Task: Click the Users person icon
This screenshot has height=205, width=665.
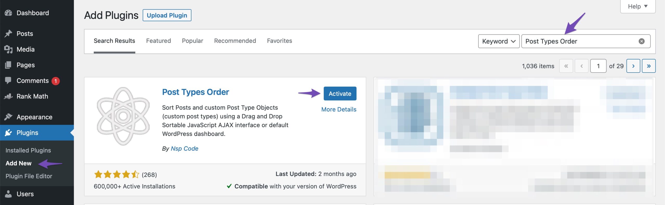Action: pos(8,194)
